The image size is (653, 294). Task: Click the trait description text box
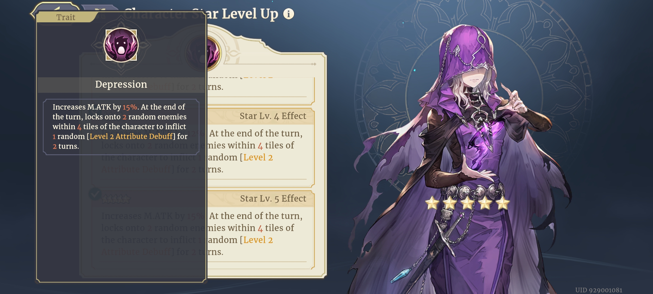click(121, 127)
